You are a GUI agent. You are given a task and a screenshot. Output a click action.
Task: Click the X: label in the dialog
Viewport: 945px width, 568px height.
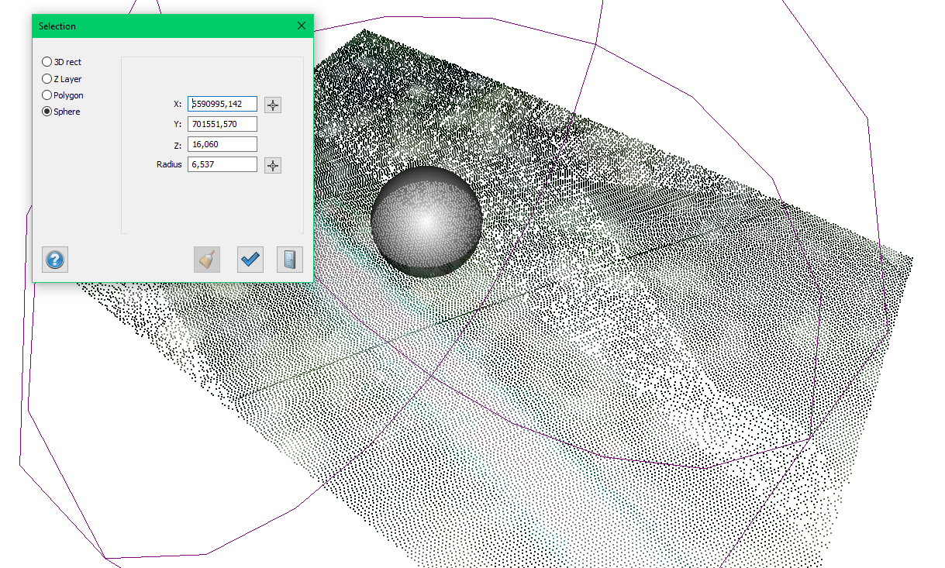[177, 104]
